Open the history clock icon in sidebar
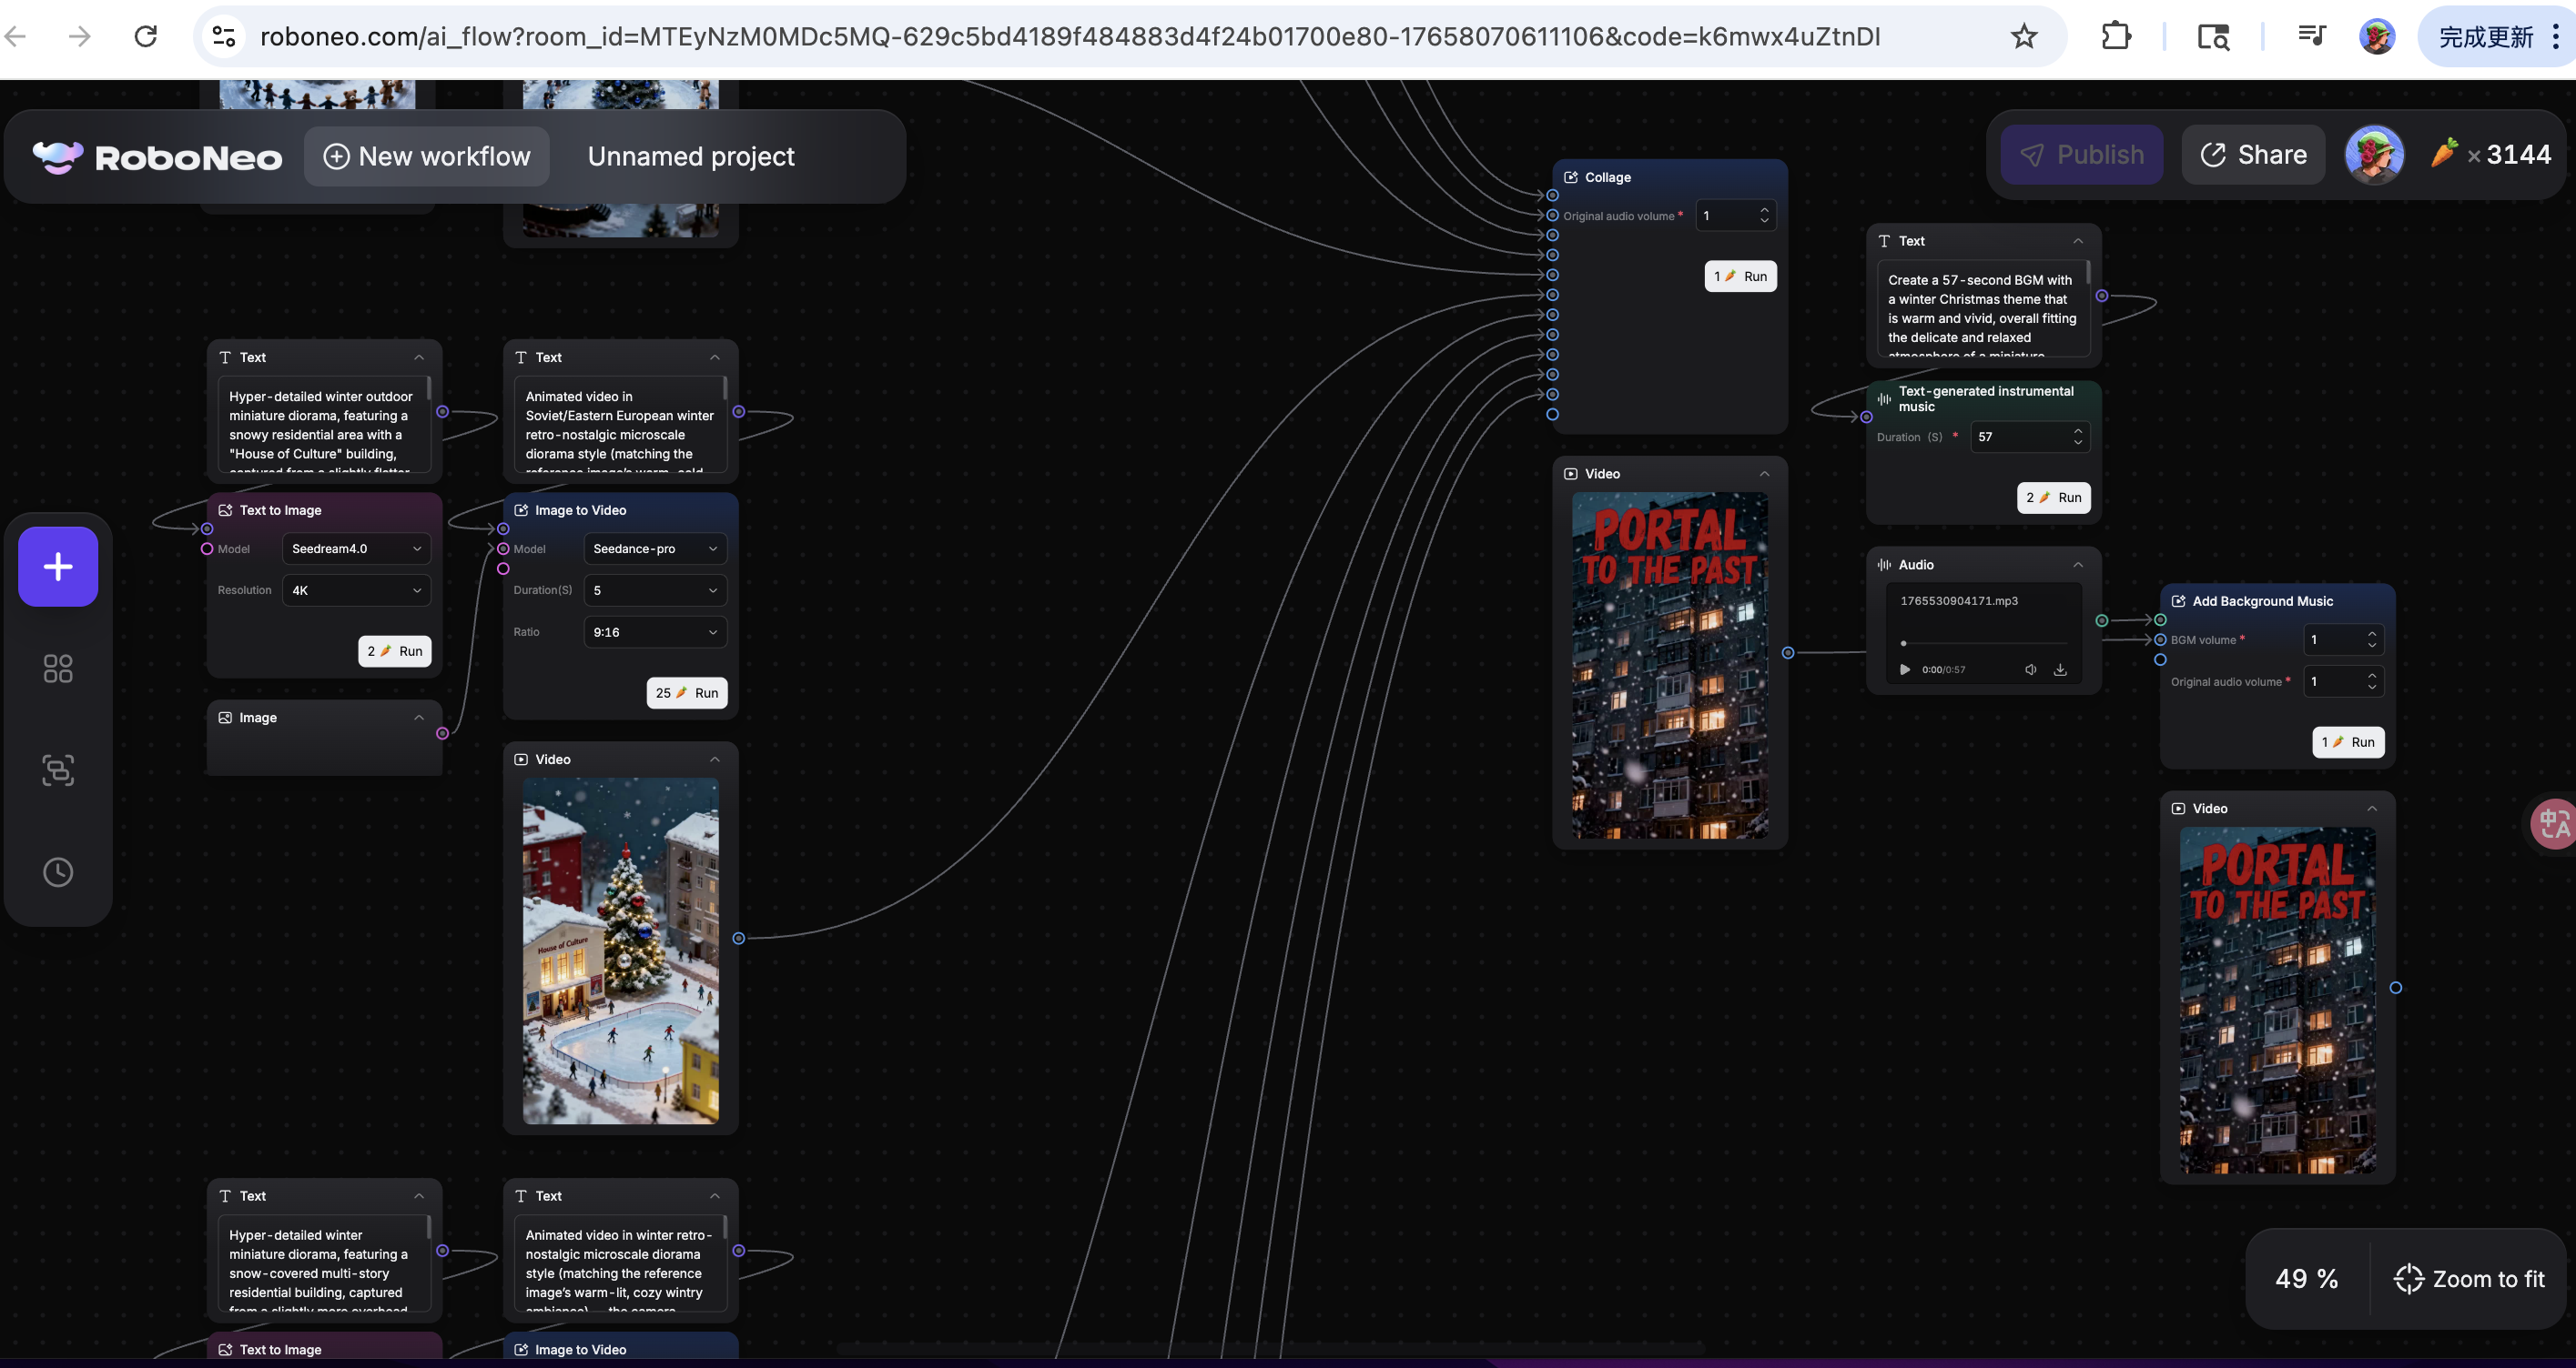The width and height of the screenshot is (2576, 1368). tap(58, 872)
